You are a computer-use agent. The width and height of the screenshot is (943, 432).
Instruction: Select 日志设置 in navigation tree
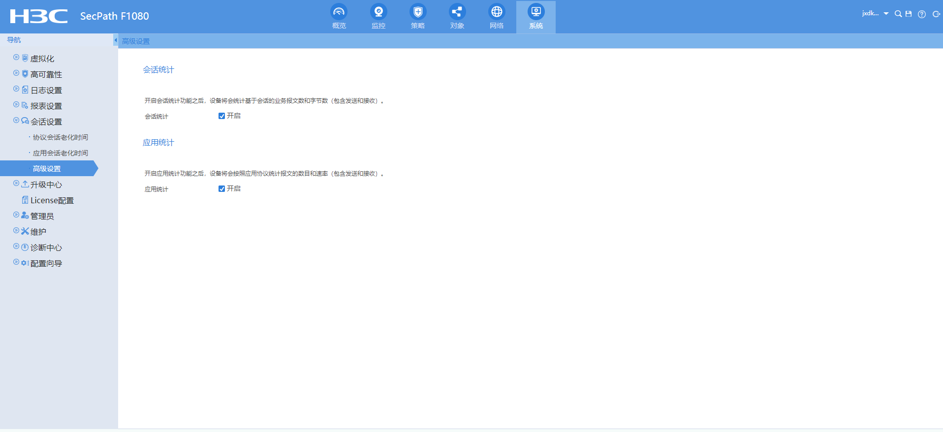click(x=46, y=90)
